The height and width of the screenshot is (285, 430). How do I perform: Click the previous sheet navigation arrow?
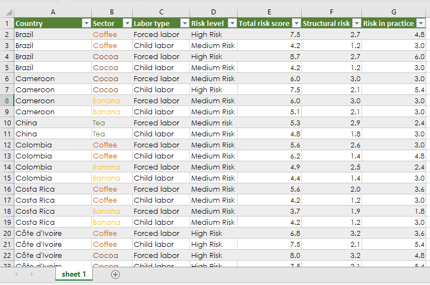point(16,275)
